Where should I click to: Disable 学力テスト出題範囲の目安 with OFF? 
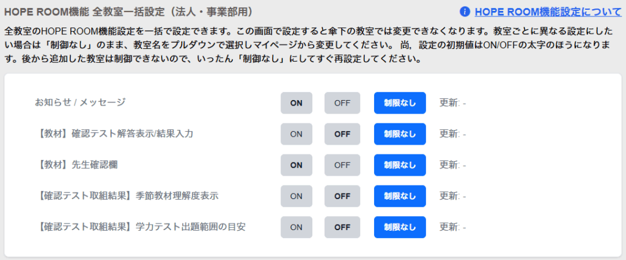[x=342, y=227]
